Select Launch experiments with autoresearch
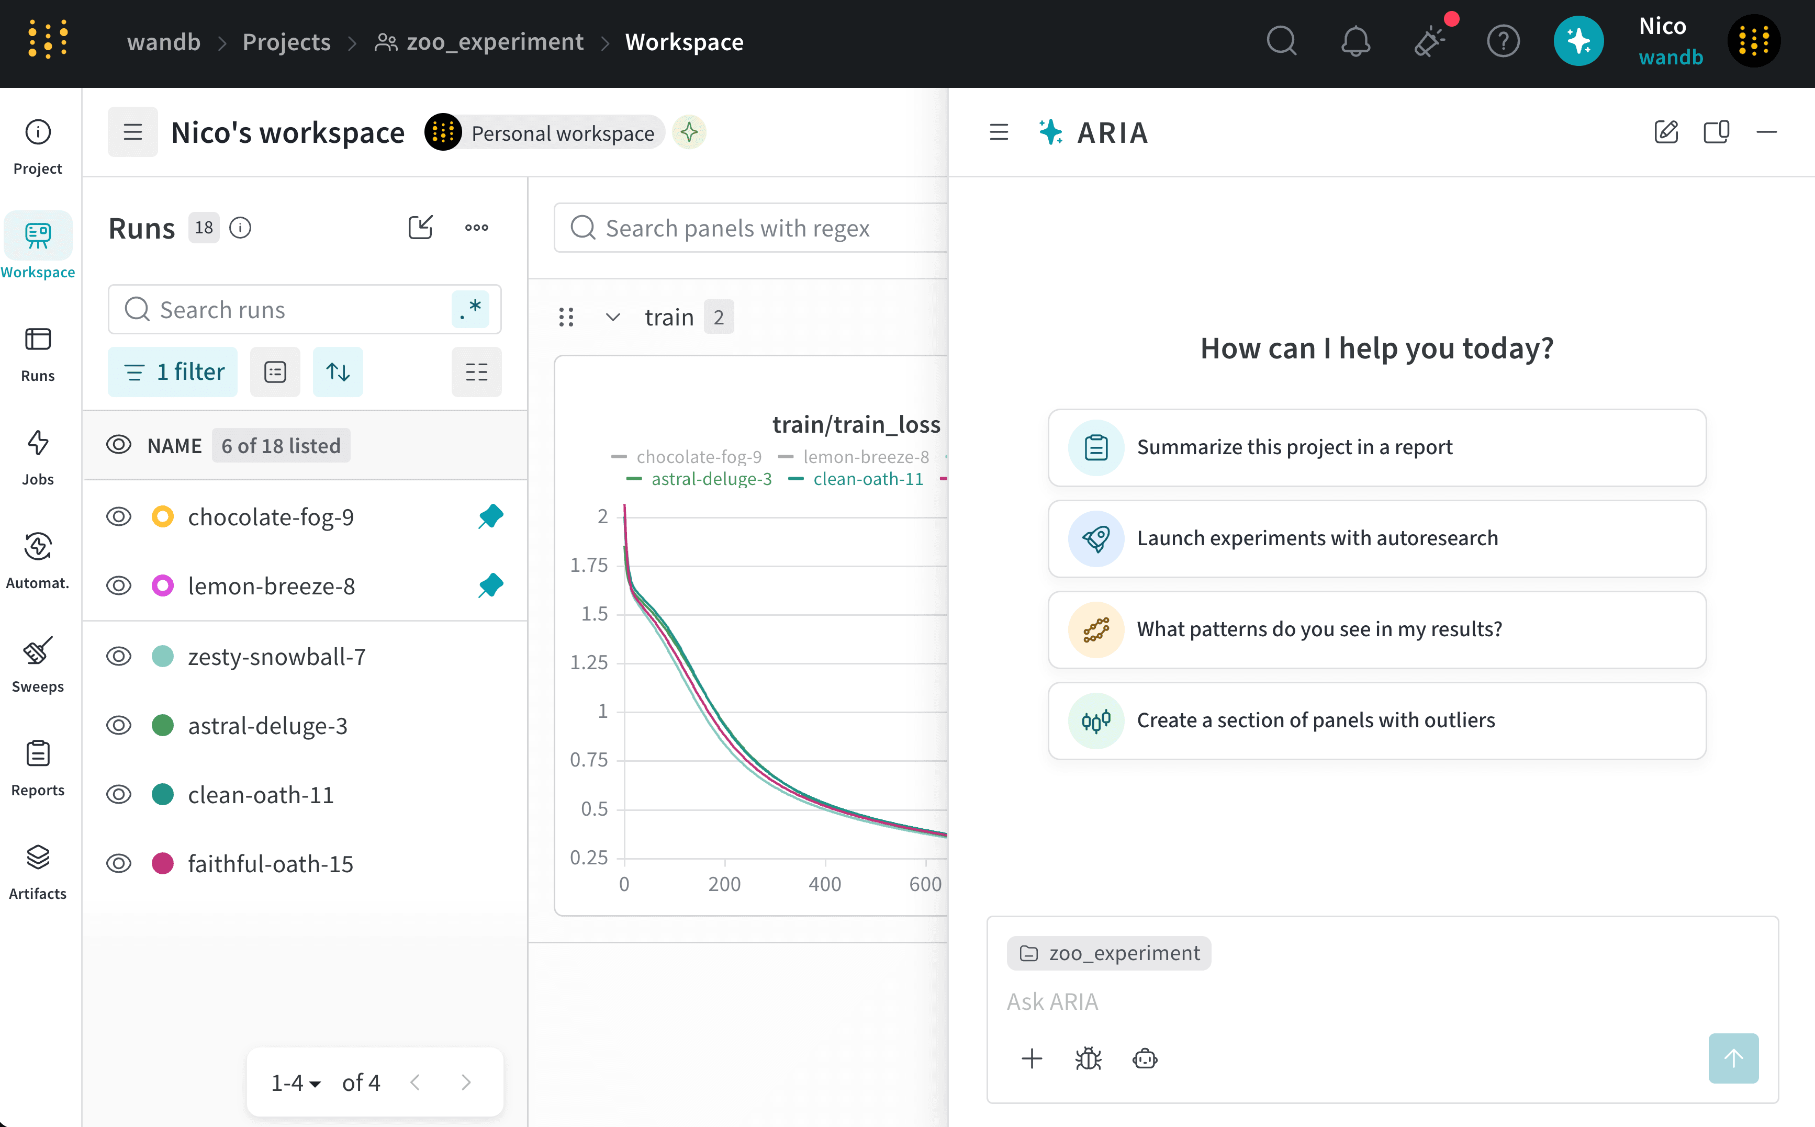 click(1377, 538)
